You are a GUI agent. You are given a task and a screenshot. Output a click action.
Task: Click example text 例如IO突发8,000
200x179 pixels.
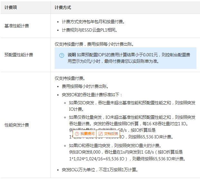tap(85, 152)
